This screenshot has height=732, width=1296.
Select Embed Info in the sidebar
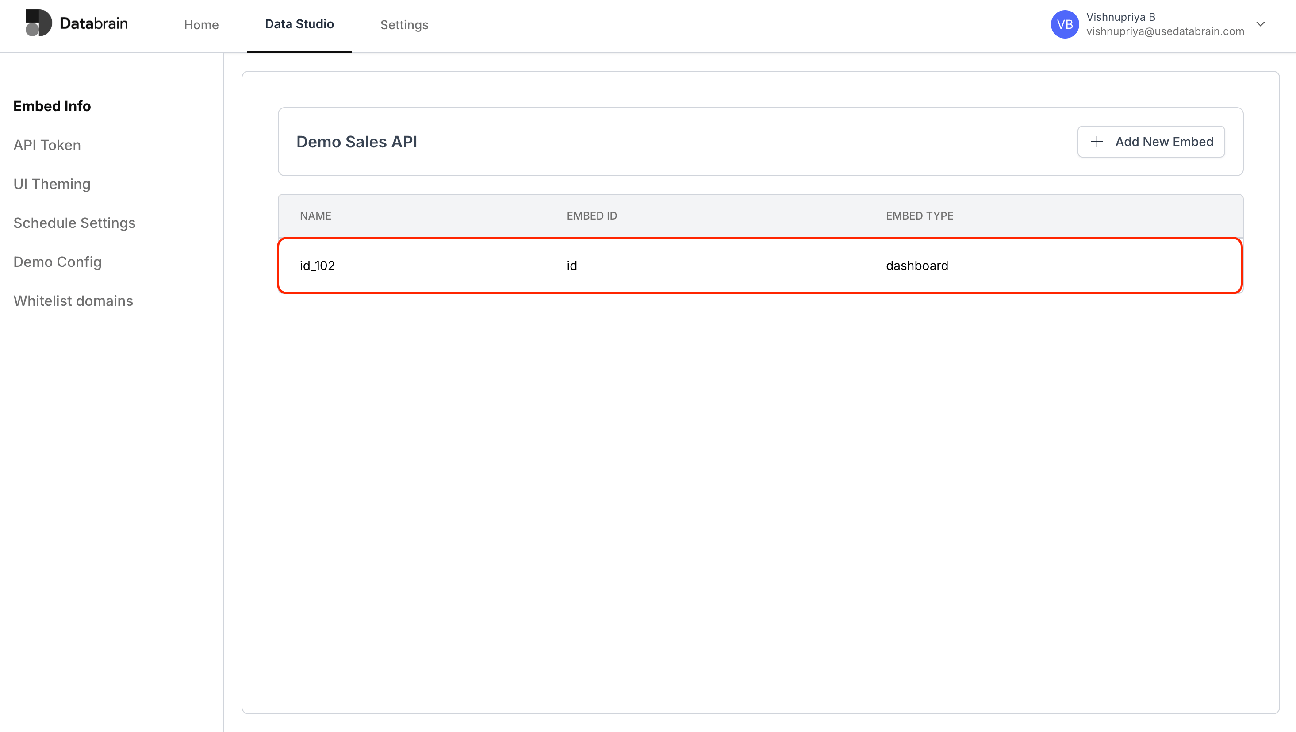[52, 106]
